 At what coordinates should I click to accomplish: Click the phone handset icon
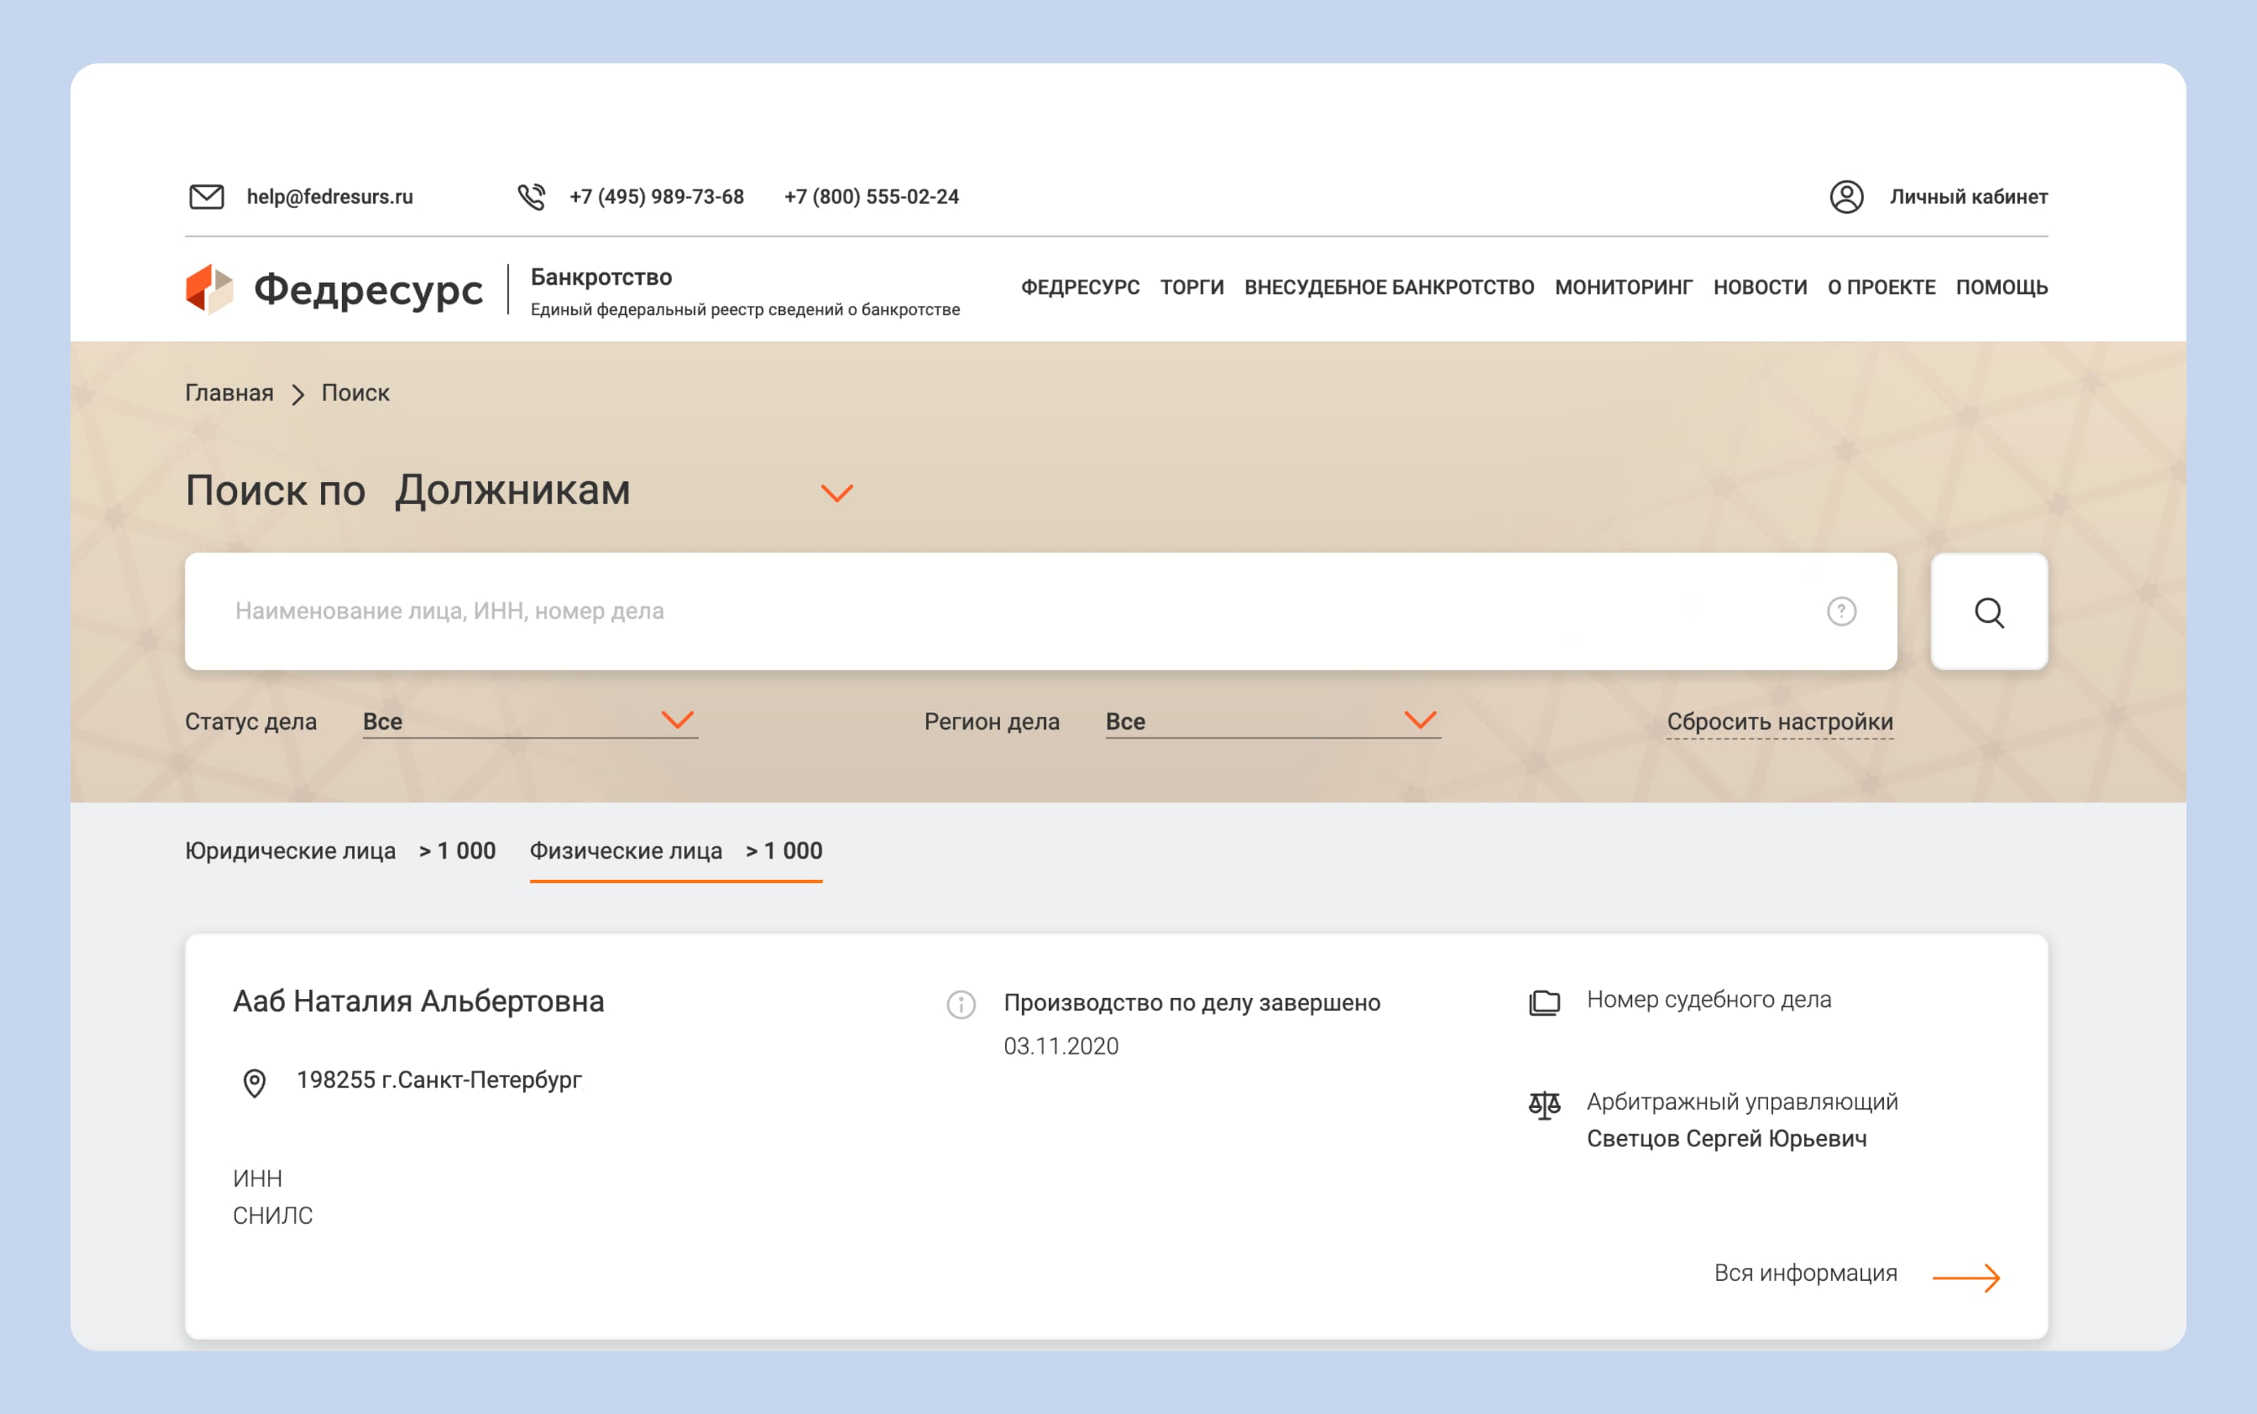pos(532,197)
